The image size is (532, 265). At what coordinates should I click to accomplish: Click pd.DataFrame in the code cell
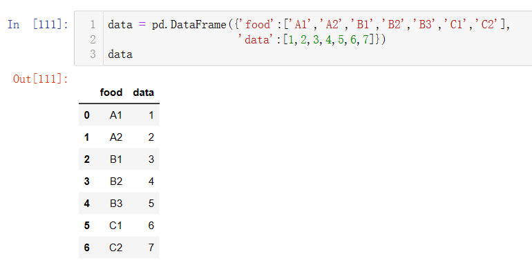pos(189,25)
